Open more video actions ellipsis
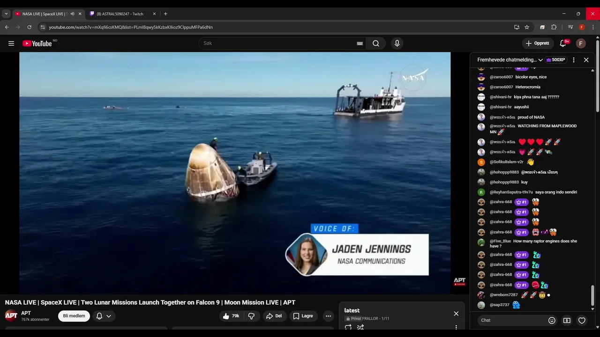The height and width of the screenshot is (337, 600). pyautogui.click(x=328, y=316)
